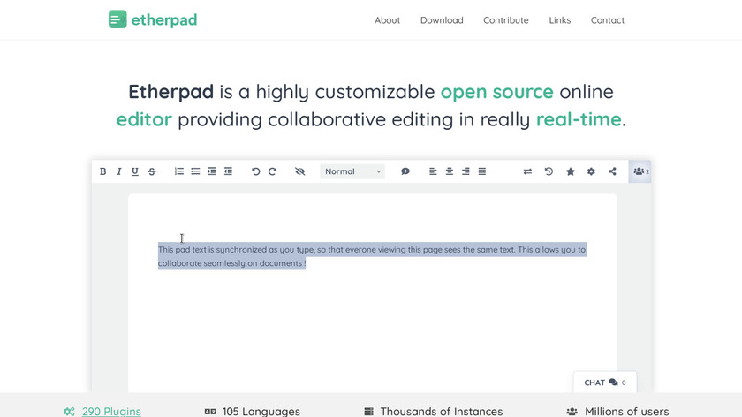Underline the selected text
The image size is (742, 417).
pos(135,171)
